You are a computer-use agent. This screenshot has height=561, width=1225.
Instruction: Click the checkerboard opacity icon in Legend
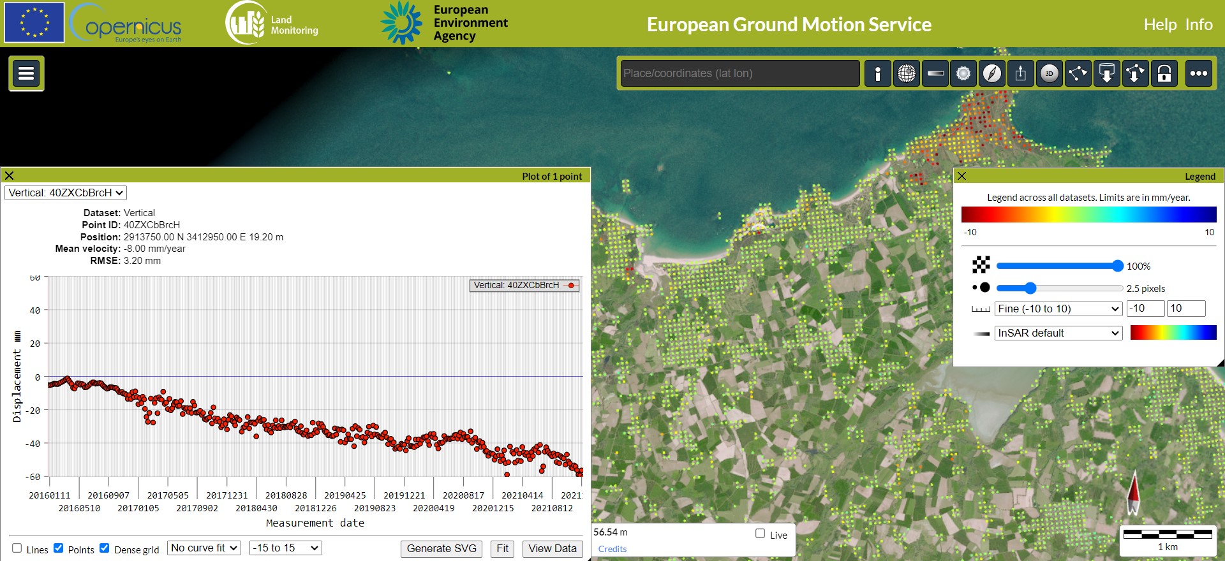pos(981,265)
